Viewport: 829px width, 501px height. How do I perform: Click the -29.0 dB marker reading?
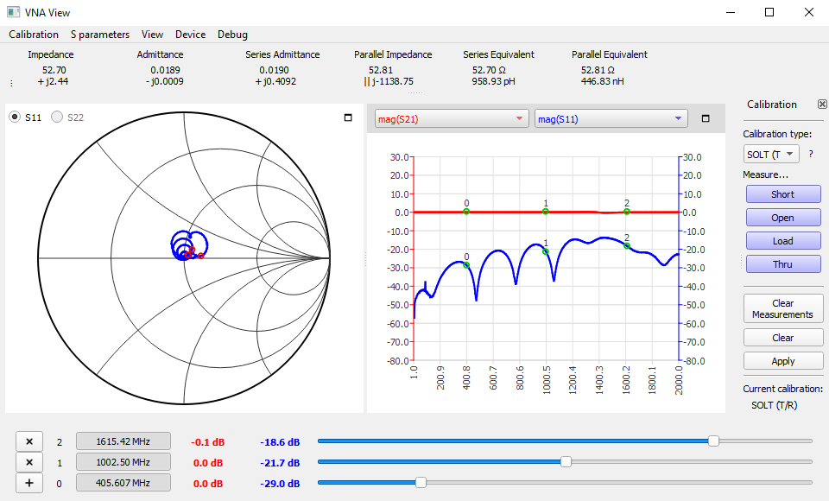click(x=280, y=484)
